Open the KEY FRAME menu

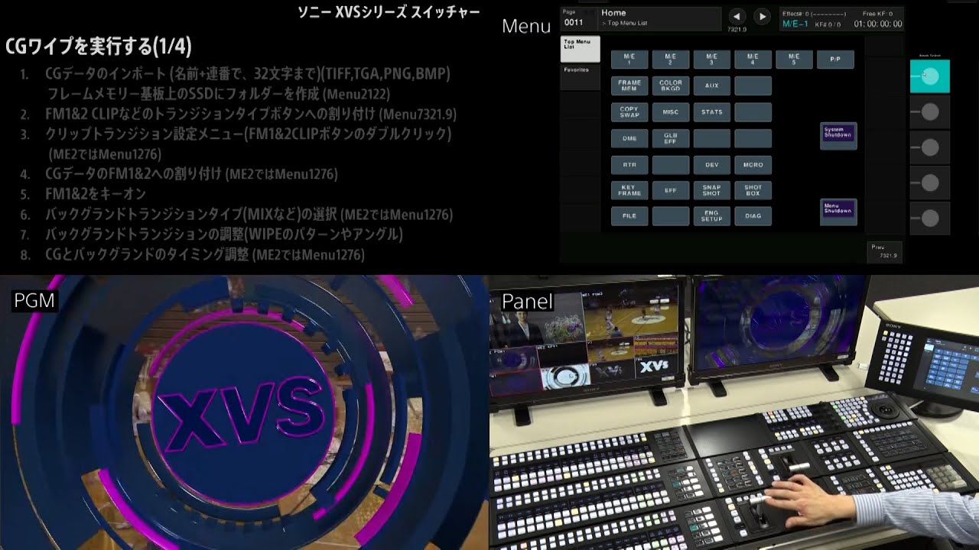(629, 190)
